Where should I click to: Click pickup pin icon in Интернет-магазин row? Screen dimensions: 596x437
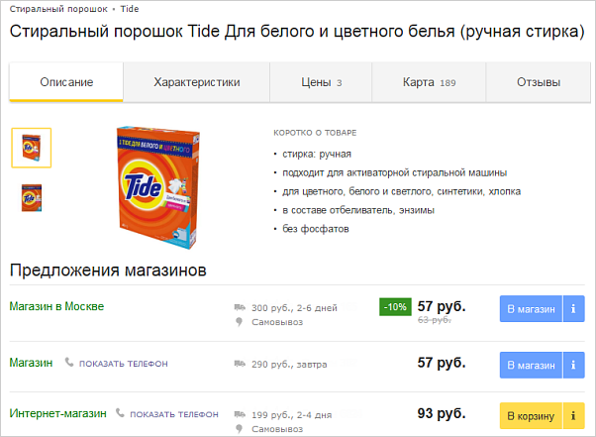239,429
